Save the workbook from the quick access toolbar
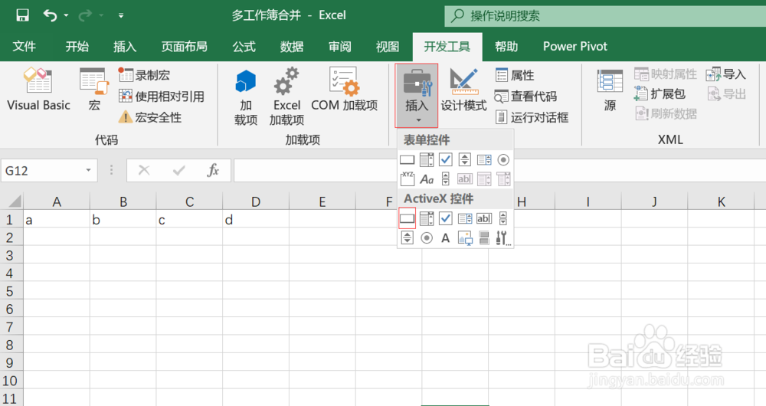Image resolution: width=766 pixels, height=406 pixels. click(x=22, y=15)
